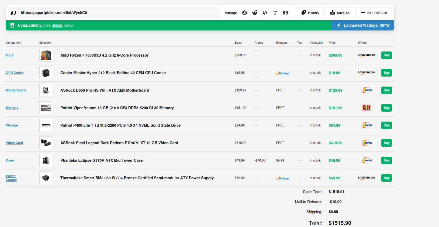Pick the plain text 'T' markup icon

click(x=275, y=13)
